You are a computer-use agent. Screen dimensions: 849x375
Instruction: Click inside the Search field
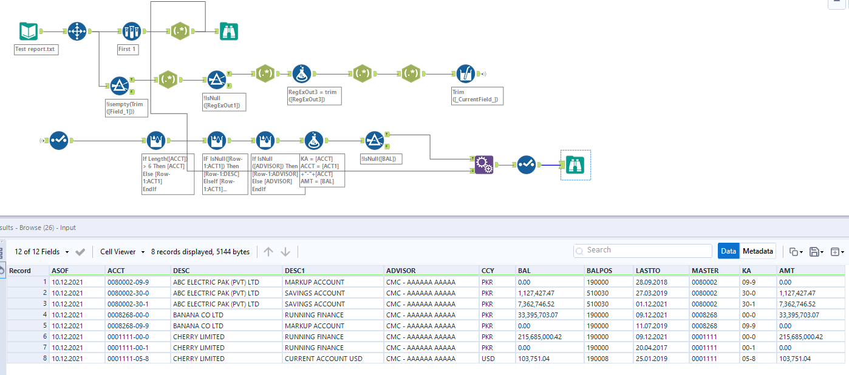(642, 250)
